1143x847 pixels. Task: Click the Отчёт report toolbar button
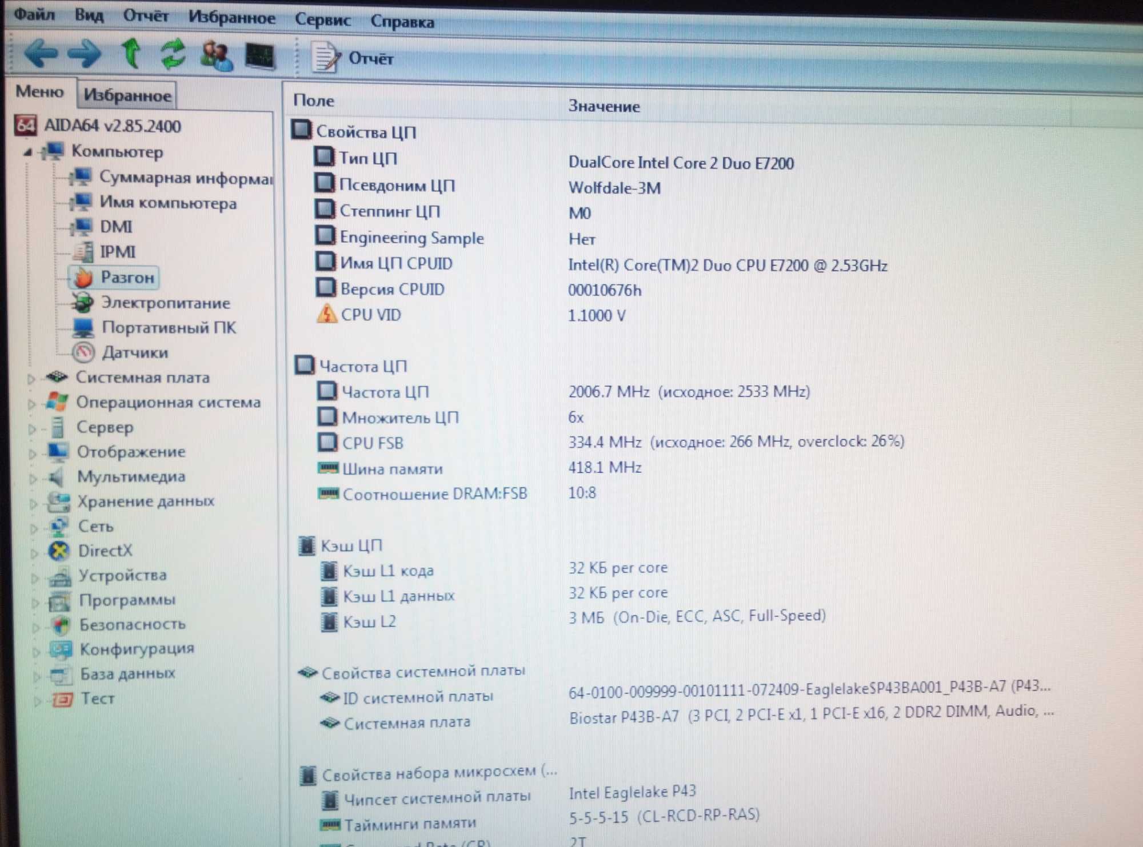point(353,58)
